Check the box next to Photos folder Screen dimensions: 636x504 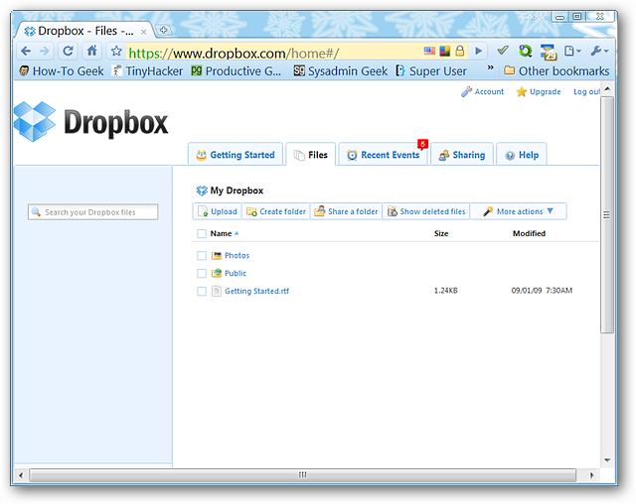click(202, 256)
